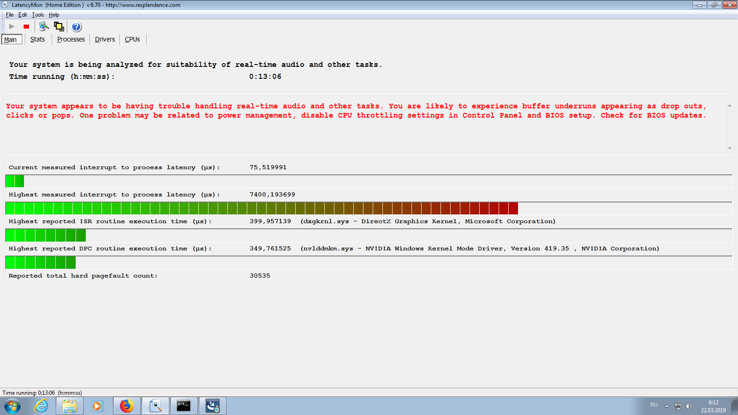Click the RU input language indicator
Screen dimensions: 738x415
click(654, 405)
